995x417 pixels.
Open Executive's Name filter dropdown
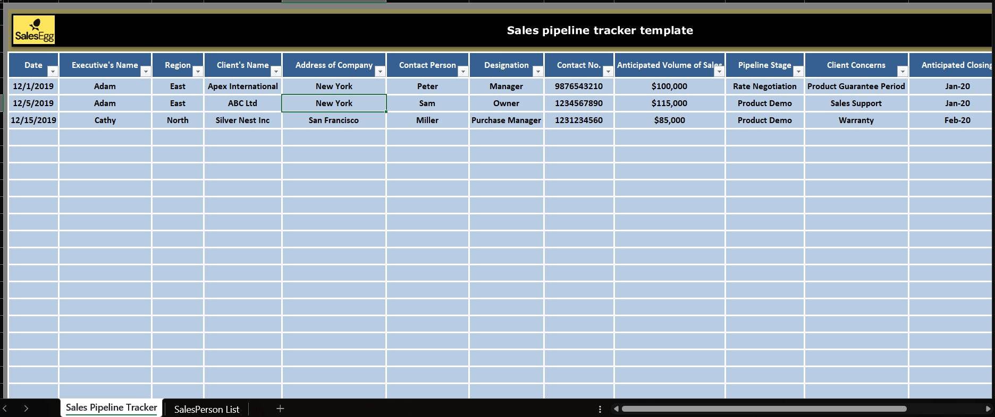coord(146,72)
